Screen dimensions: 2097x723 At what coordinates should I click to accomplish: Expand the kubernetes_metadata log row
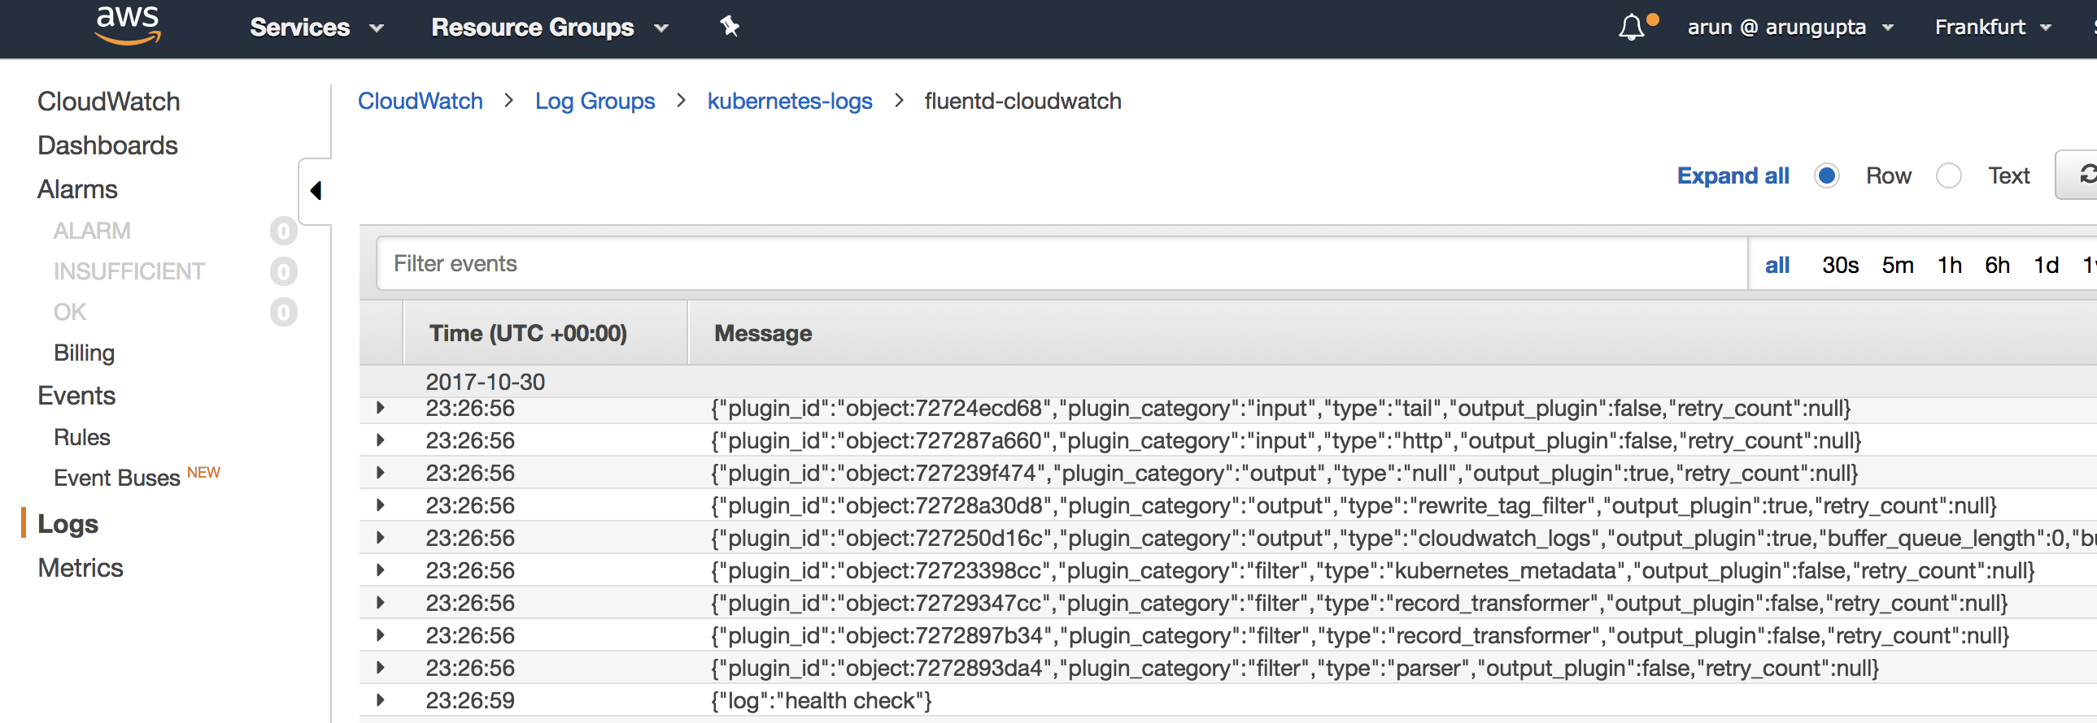[380, 570]
